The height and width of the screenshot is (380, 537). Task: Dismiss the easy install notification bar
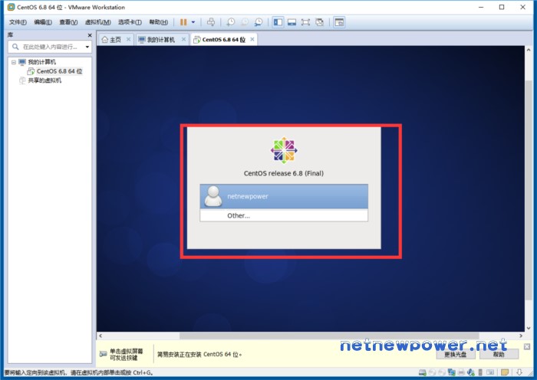[527, 346]
